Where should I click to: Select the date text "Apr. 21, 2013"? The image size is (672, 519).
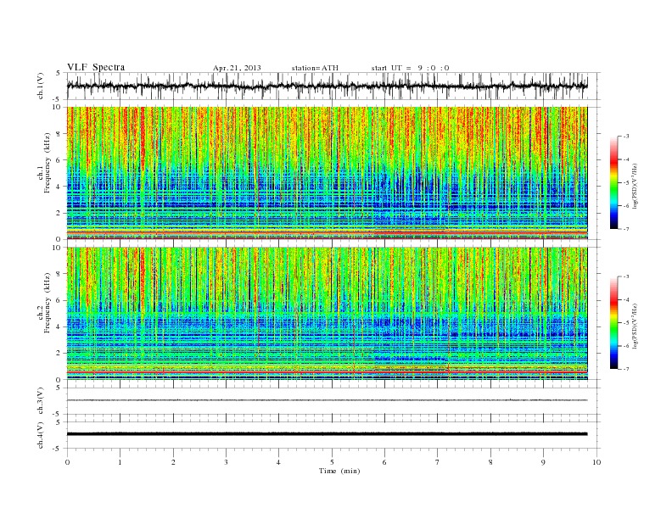237,68
